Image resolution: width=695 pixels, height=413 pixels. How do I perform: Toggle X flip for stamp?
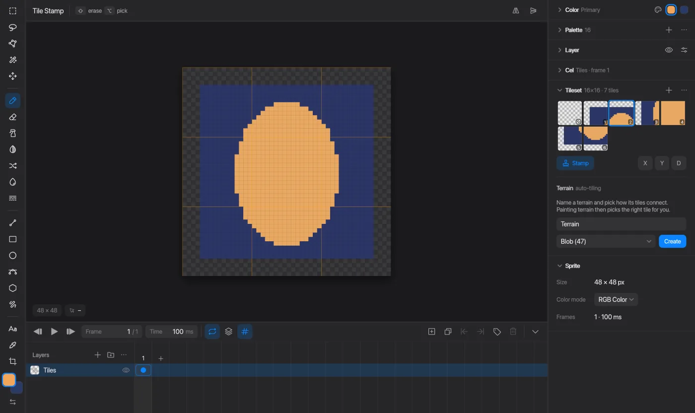click(x=645, y=163)
